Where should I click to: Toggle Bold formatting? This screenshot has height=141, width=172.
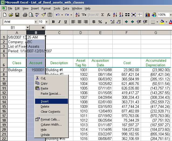coord(53,22)
